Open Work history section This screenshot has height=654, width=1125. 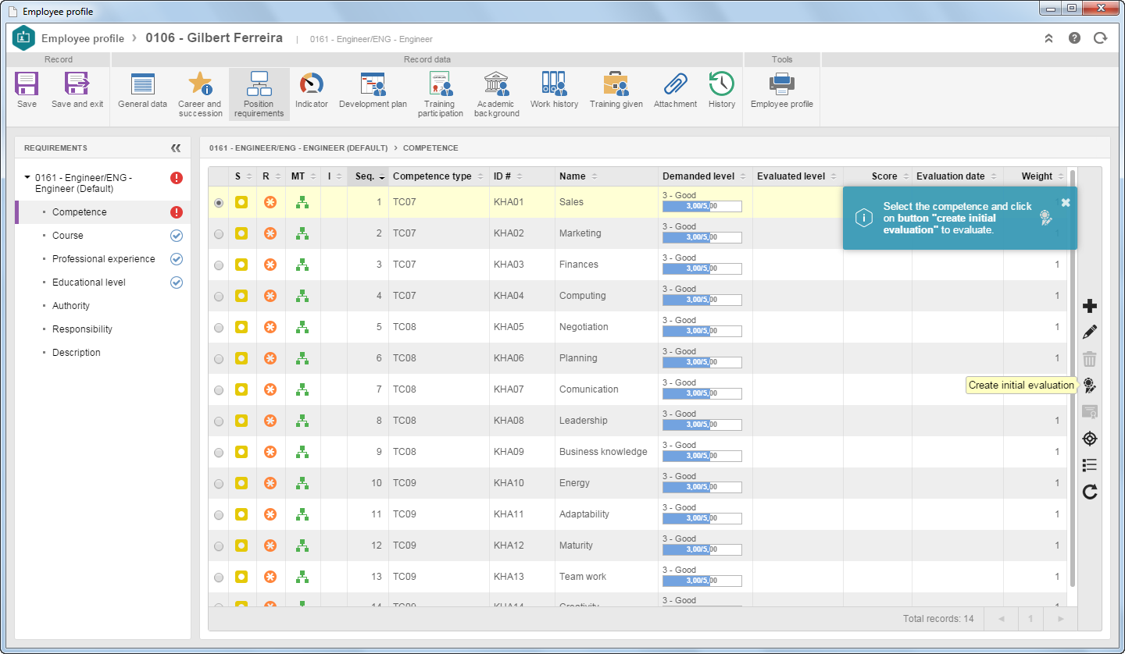pyautogui.click(x=554, y=91)
